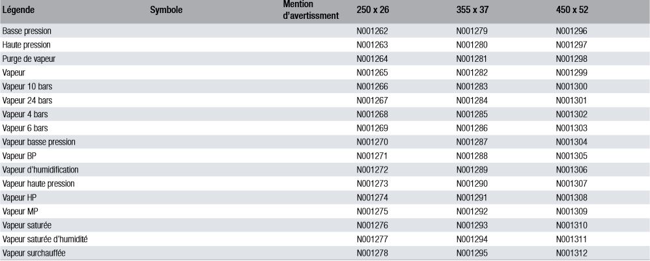650x261 pixels.
Task: Click code N001301 in Vapeur 24 bars row
Action: coord(571,100)
